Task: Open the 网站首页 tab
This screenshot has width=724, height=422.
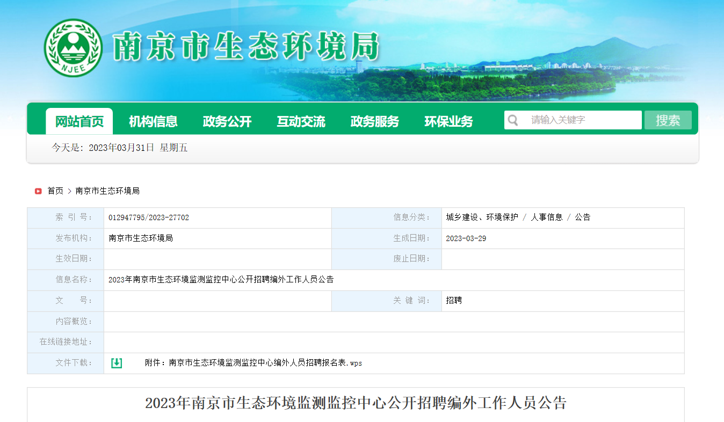Action: coord(79,122)
